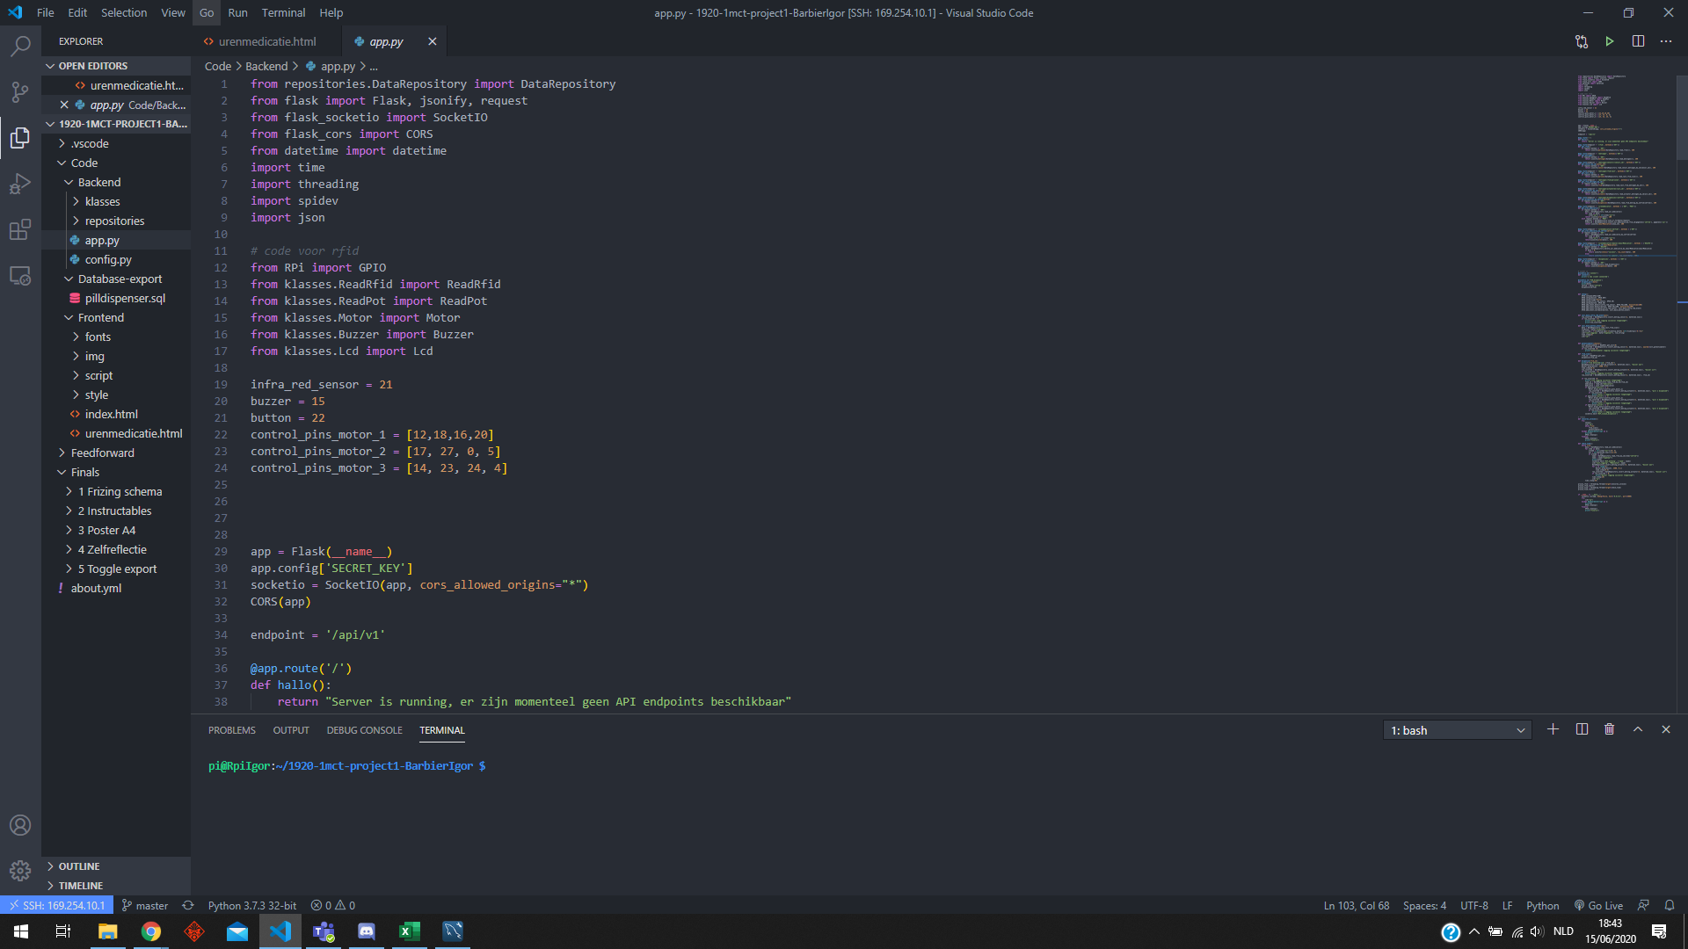Expand the TIMELINE section
The width and height of the screenshot is (1688, 949).
click(x=116, y=886)
